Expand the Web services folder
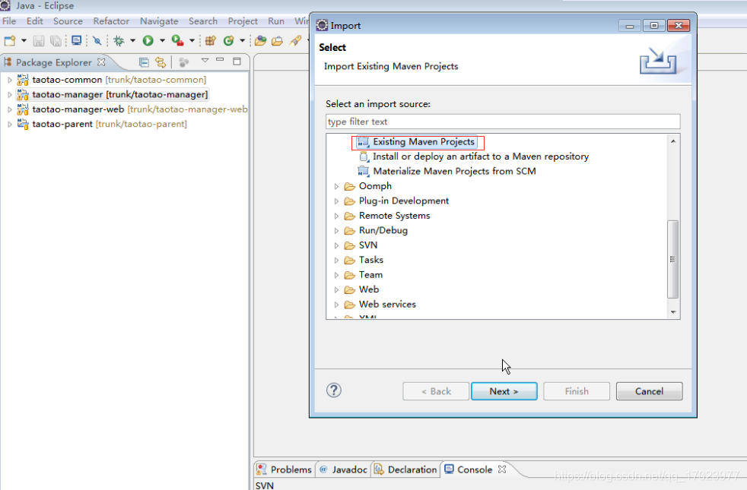Screen dimensions: 747x490 [x=336, y=305]
